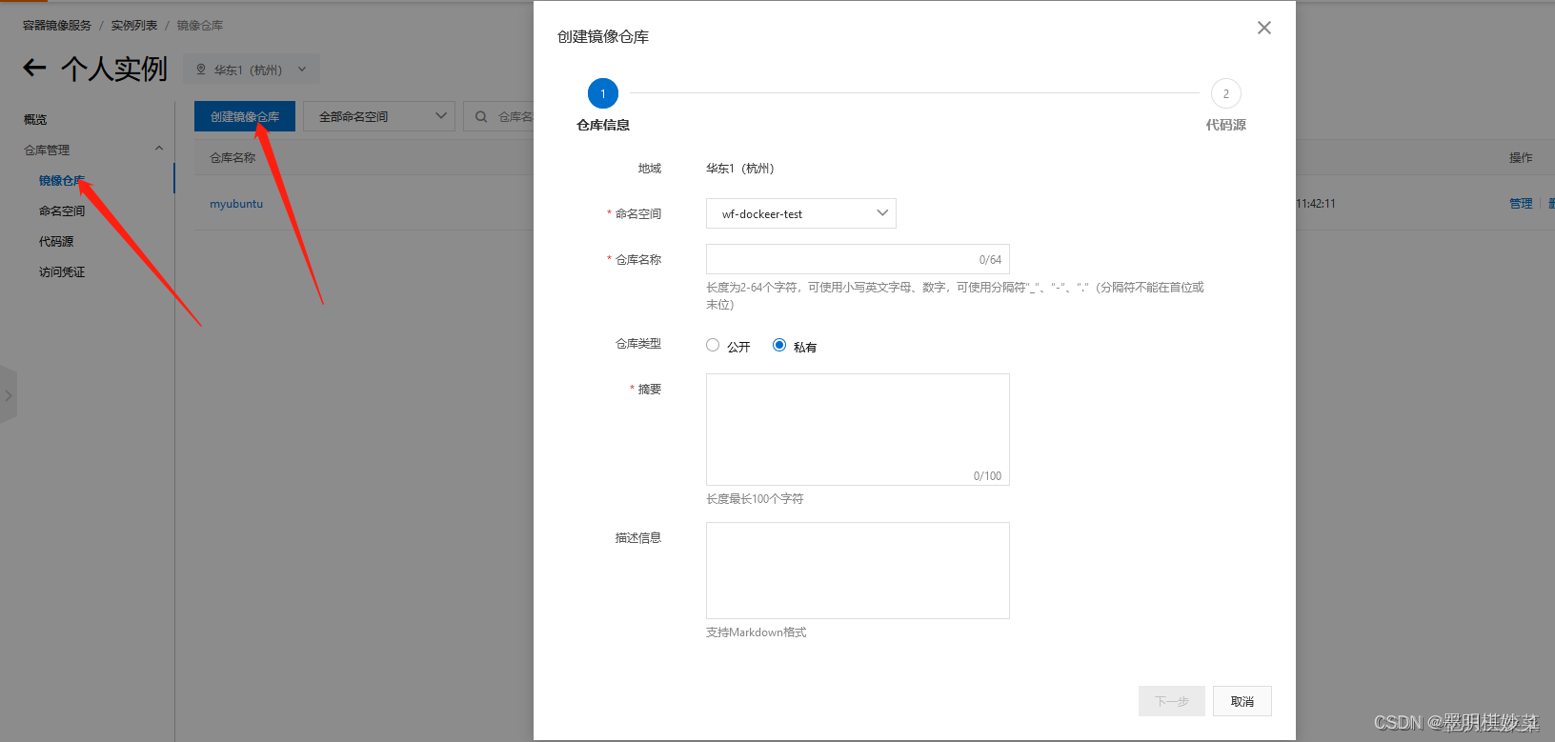Click the 创建镜像仓库 button in background page
The image size is (1555, 742).
tap(245, 116)
